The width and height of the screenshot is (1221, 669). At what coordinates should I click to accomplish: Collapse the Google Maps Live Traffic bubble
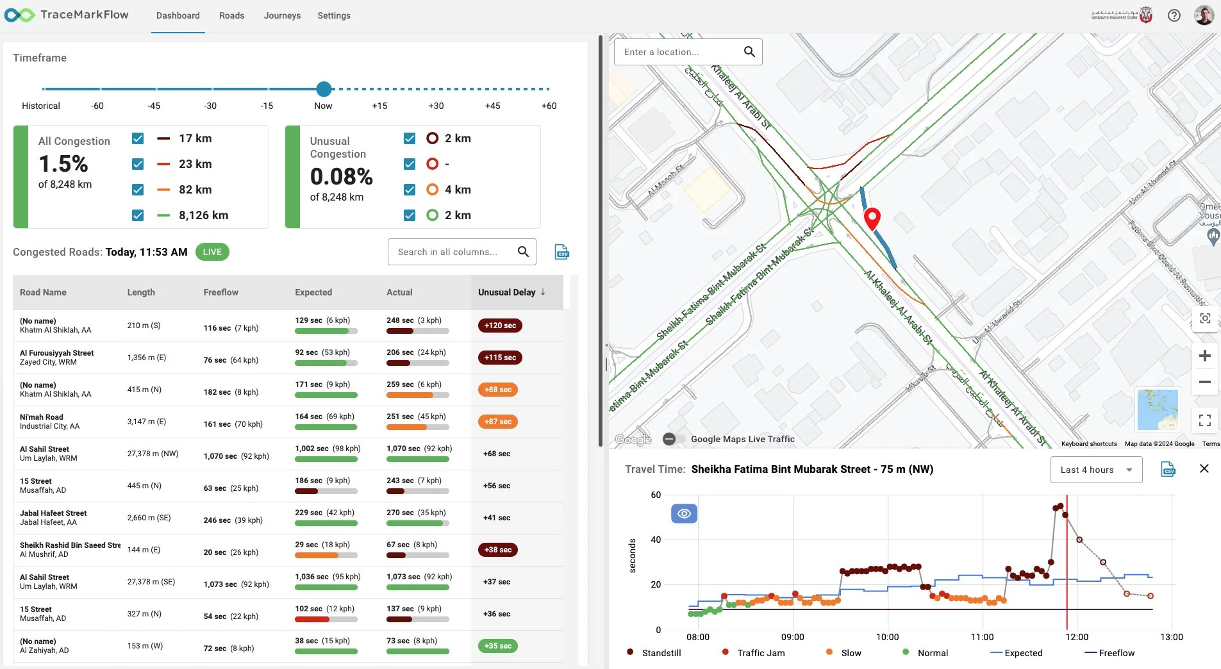coord(670,439)
